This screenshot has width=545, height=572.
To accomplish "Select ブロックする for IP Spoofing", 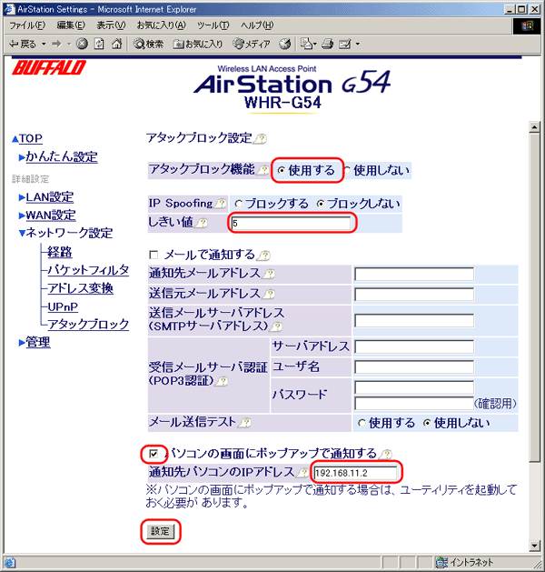I will click(239, 204).
